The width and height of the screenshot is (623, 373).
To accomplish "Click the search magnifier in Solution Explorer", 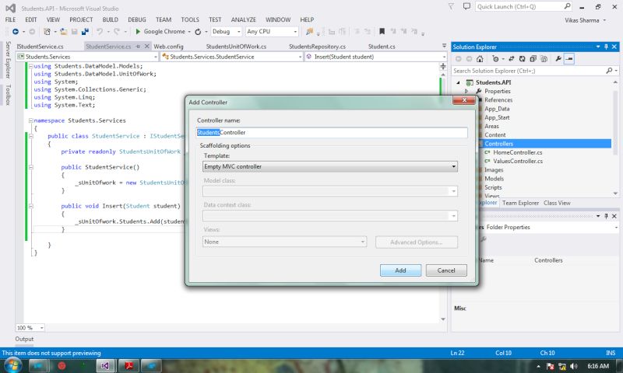I will pyautogui.click(x=609, y=71).
